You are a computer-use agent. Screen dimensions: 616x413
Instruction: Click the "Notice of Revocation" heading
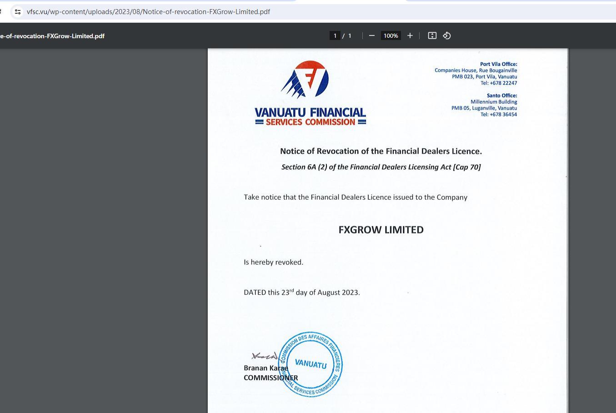381,151
